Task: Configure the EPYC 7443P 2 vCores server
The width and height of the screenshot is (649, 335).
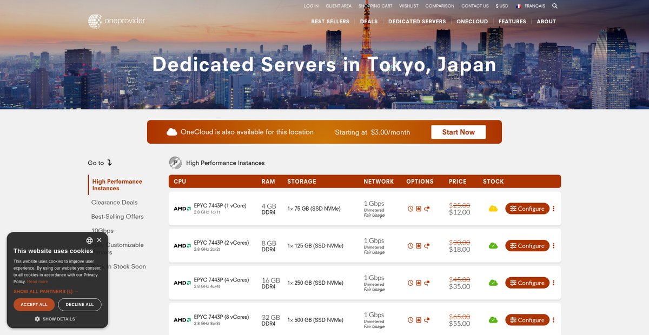Action: [527, 246]
